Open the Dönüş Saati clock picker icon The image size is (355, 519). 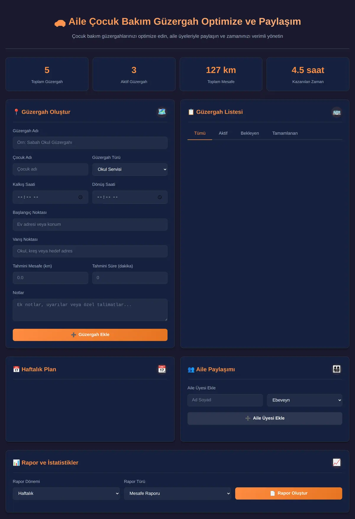click(x=160, y=197)
